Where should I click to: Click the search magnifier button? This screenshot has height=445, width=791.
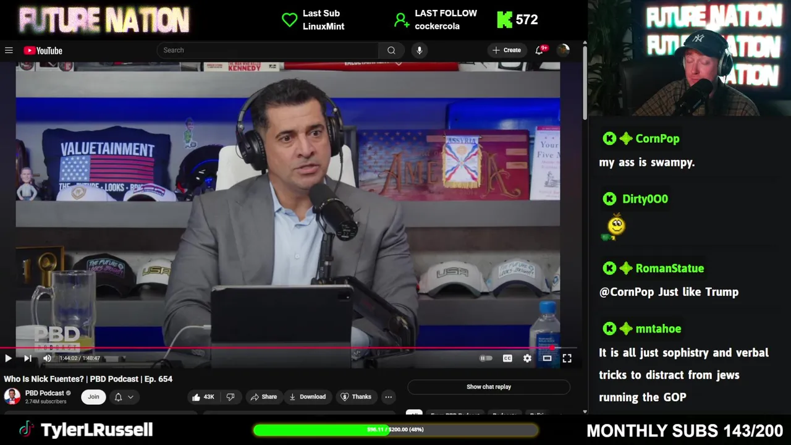pyautogui.click(x=391, y=50)
